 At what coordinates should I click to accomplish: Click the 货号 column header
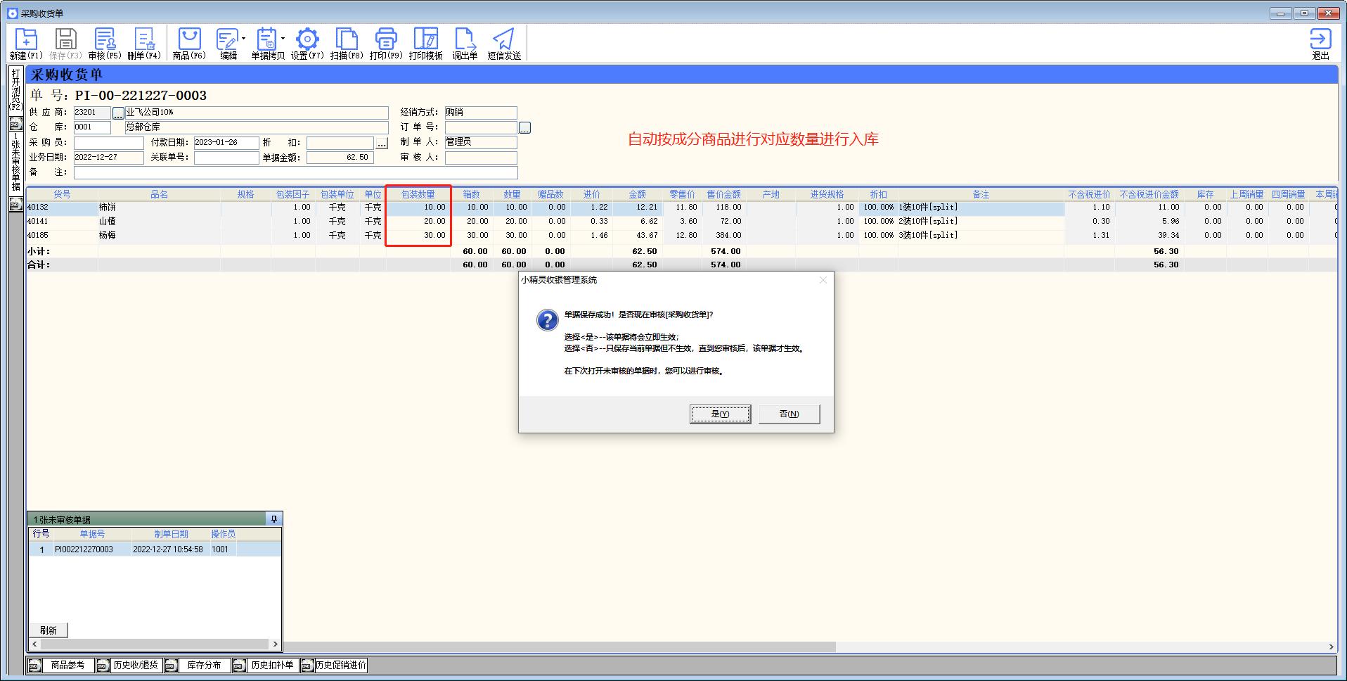pyautogui.click(x=62, y=194)
